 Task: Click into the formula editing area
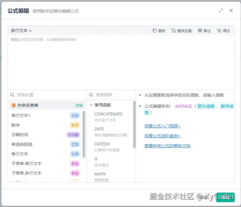click(121, 62)
